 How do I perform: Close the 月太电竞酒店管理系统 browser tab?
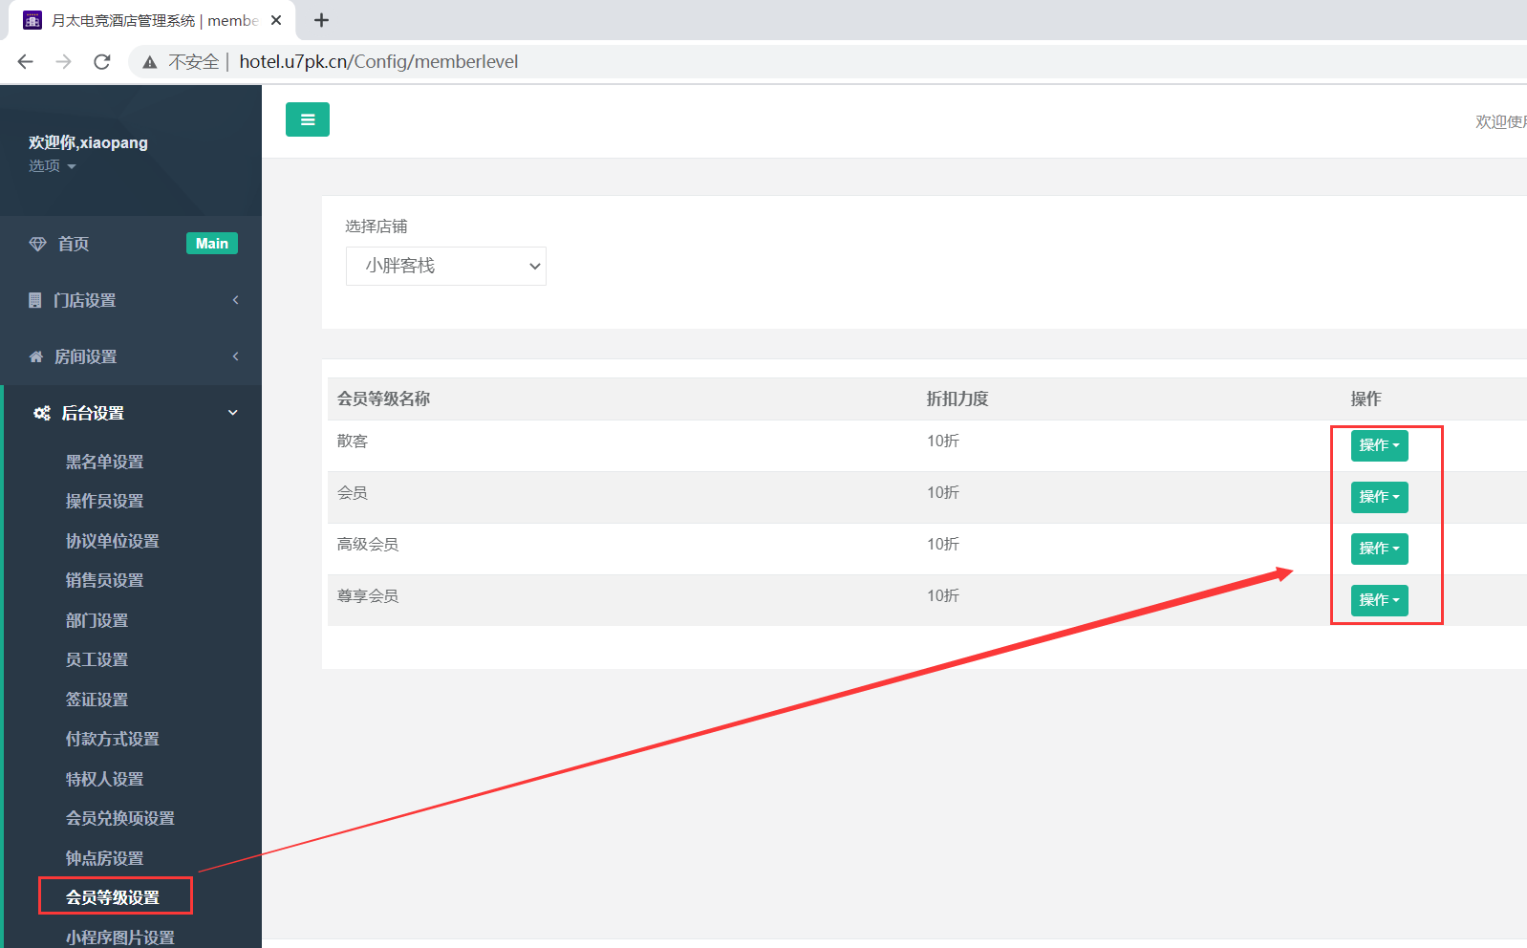pos(276,20)
